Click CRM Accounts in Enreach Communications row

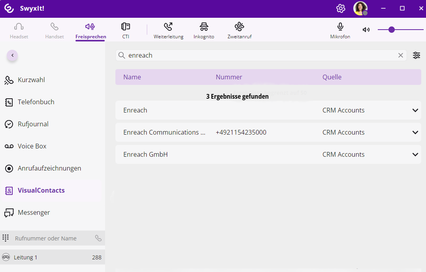coord(343,133)
